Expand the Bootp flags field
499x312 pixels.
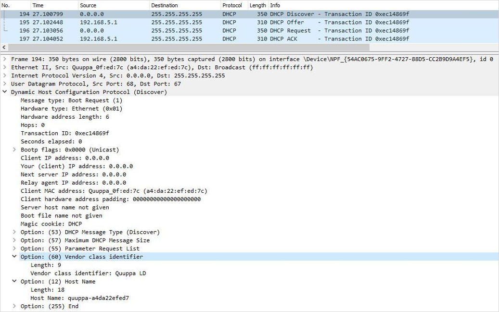(x=14, y=150)
